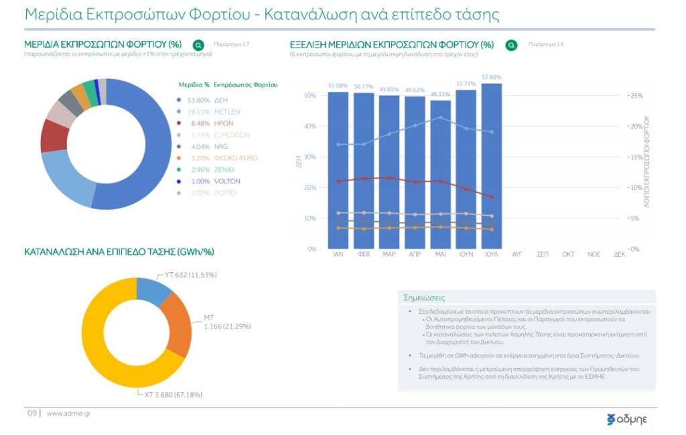
Task: Click the ΔΕΗ legend color dot
Action: pos(178,101)
